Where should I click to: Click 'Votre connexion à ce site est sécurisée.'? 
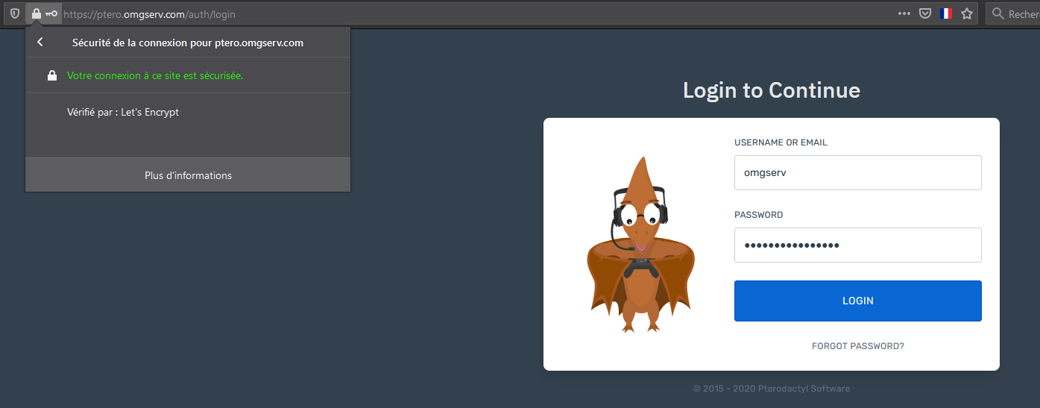coord(155,75)
